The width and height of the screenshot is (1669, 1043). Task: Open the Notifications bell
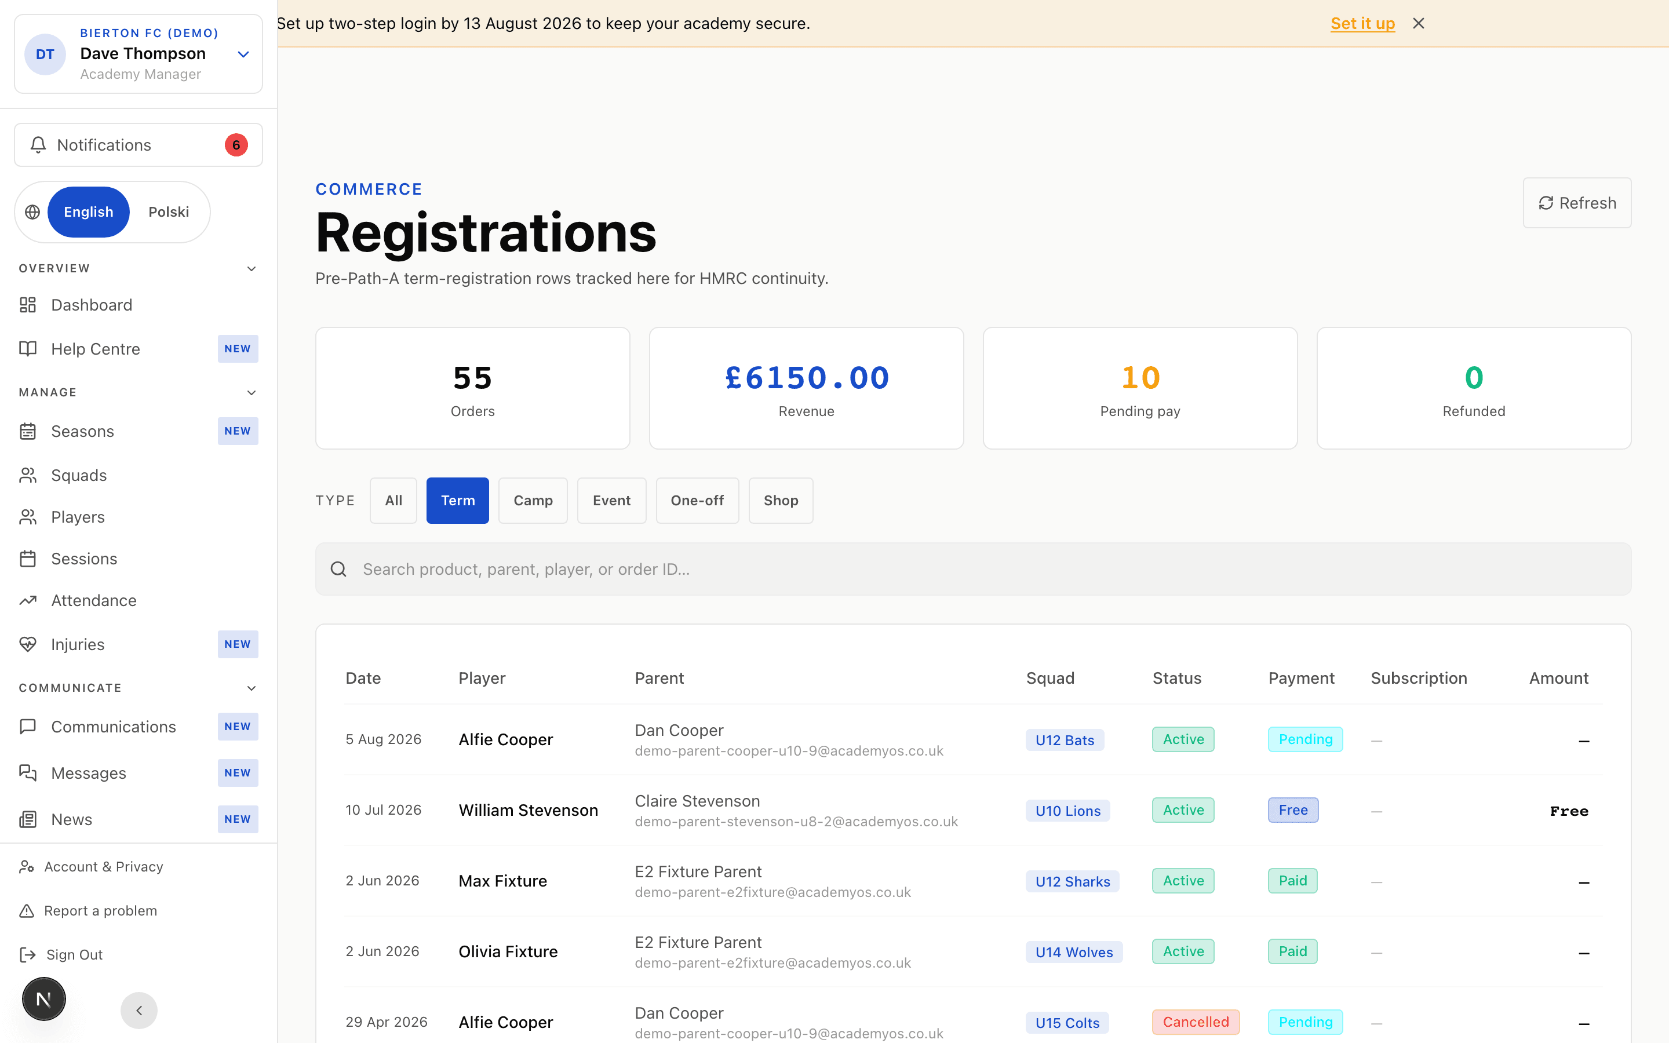point(138,145)
